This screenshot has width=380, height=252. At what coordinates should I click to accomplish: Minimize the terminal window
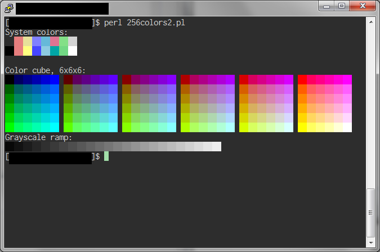pyautogui.click(x=327, y=6)
